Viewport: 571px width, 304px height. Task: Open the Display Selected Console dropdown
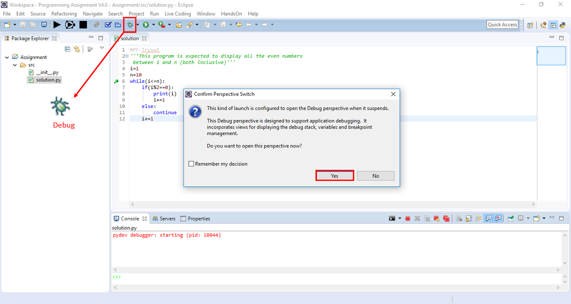pyautogui.click(x=528, y=218)
